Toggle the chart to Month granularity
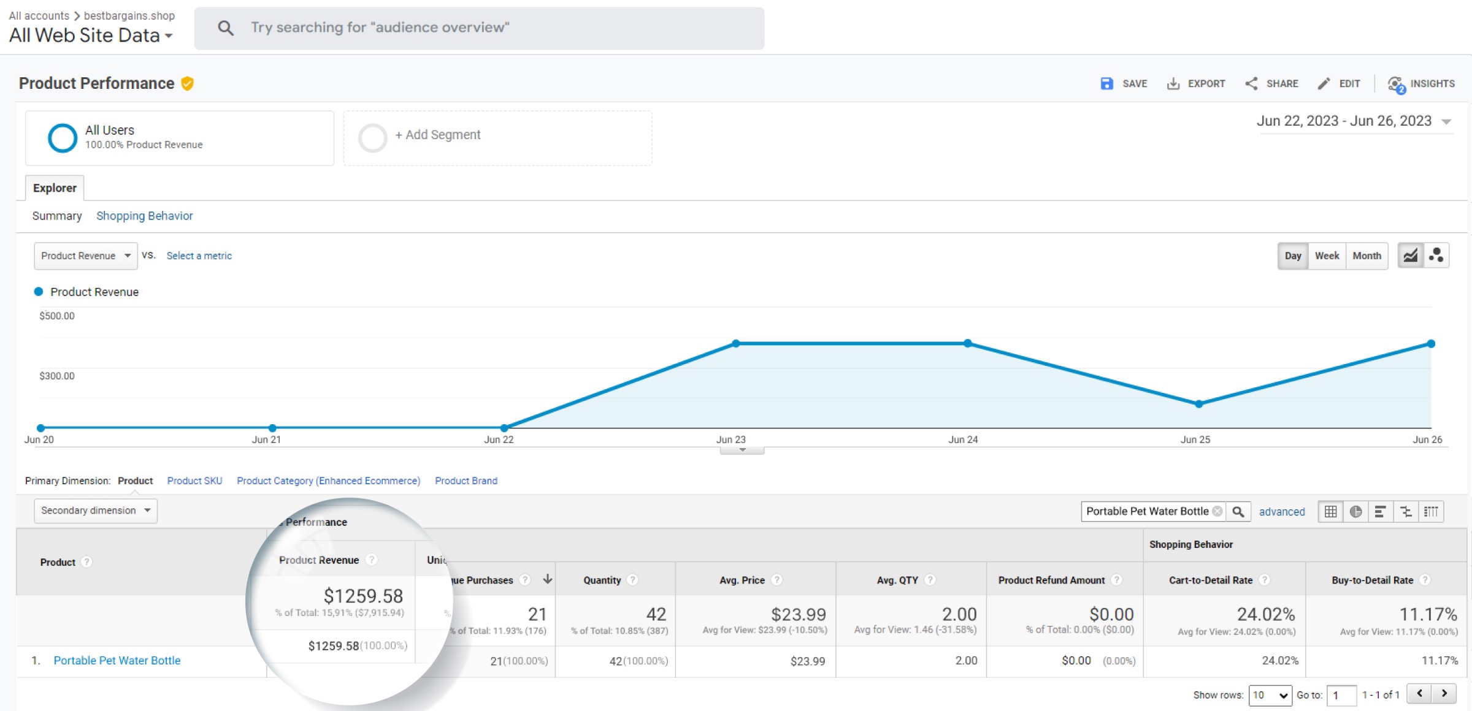1472x711 pixels. click(1367, 256)
